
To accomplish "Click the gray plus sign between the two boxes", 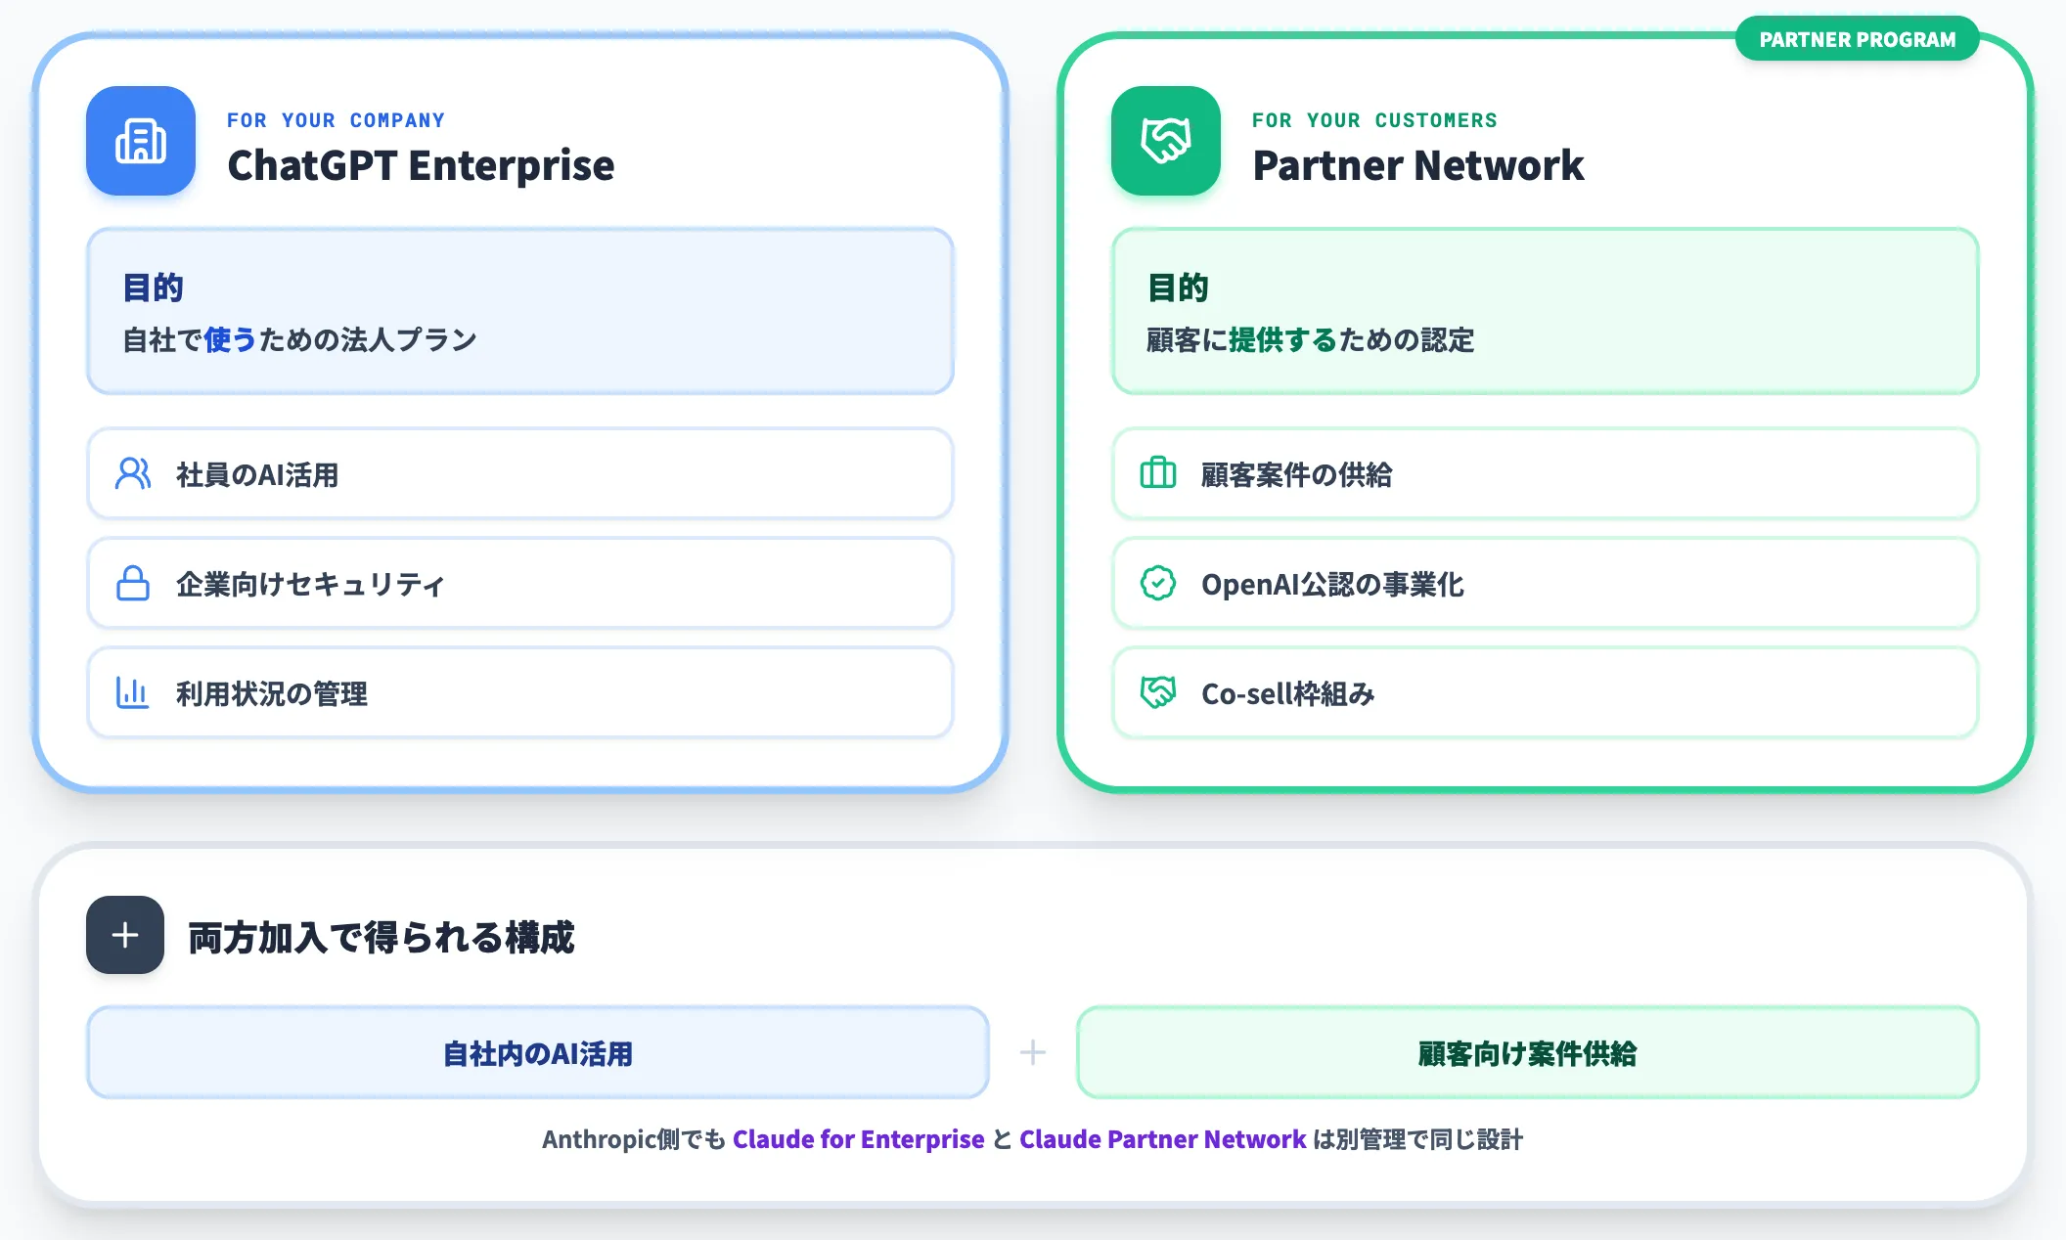I will point(1033,1052).
